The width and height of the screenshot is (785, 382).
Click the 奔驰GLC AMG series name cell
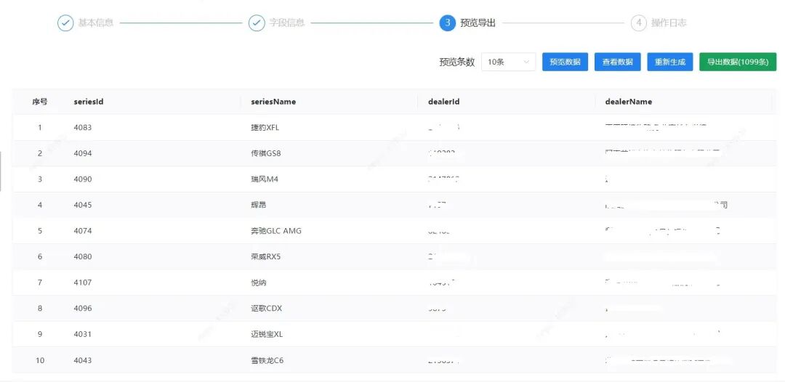coord(276,231)
